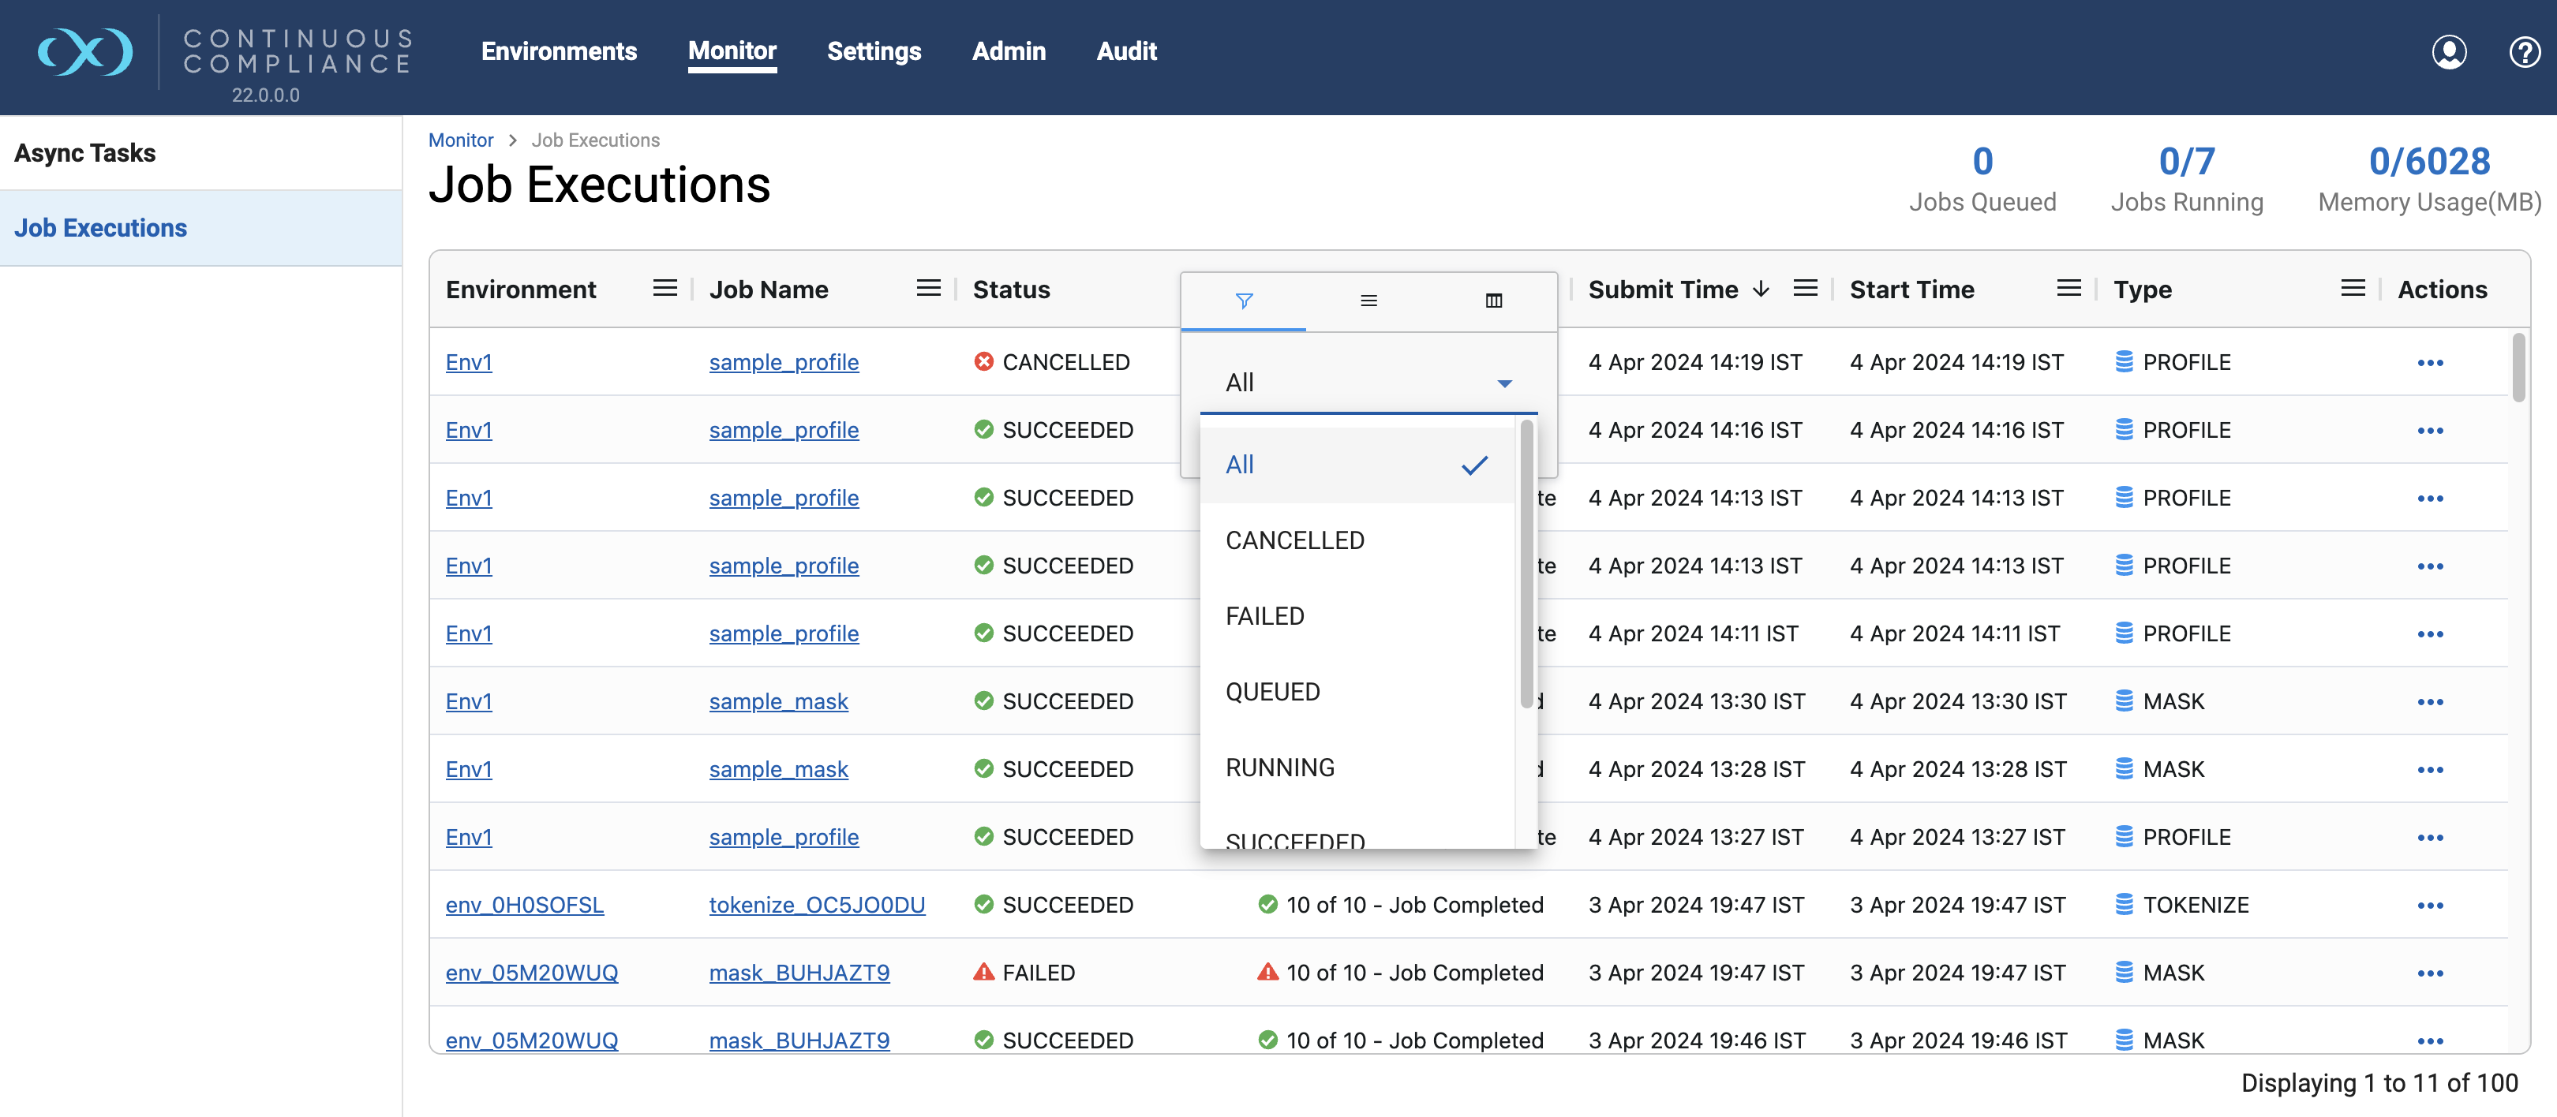Open actions menu for 14:19 CANCELLED job
This screenshot has width=2557, height=1117.
2430,363
